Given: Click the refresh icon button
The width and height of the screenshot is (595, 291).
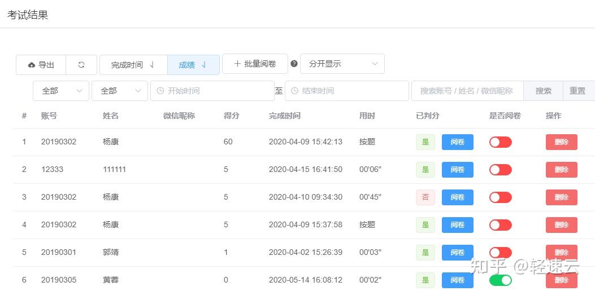Looking at the screenshot, I should pyautogui.click(x=81, y=65).
